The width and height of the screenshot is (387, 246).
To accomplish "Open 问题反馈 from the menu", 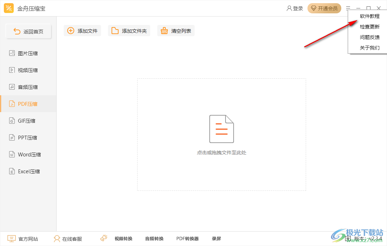I will [x=369, y=38].
